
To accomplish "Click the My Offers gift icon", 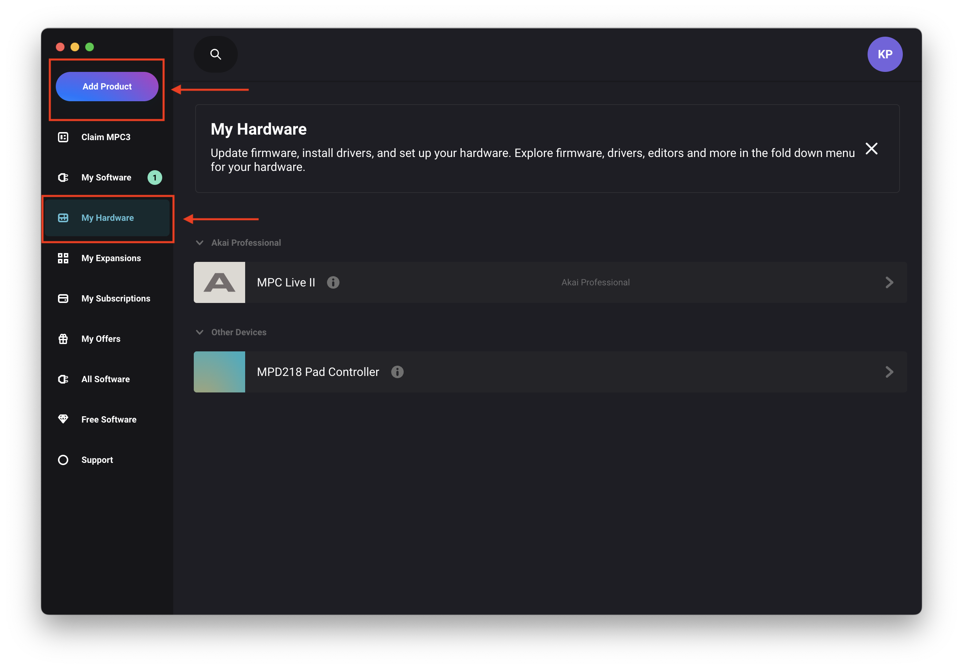I will pos(63,339).
